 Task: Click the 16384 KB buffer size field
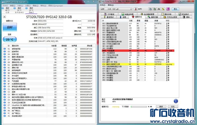[88, 21]
